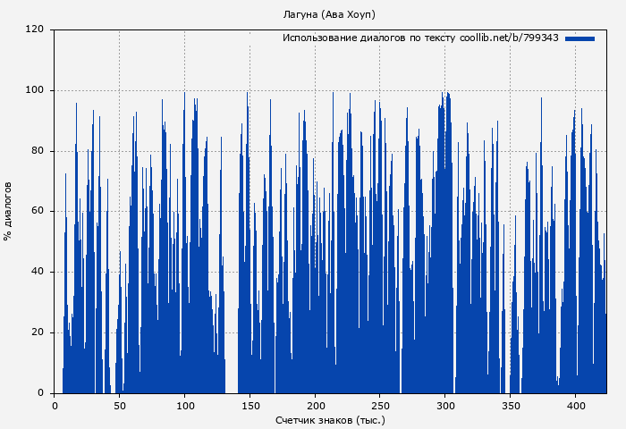Click the x-axis tick label 350

click(510, 405)
